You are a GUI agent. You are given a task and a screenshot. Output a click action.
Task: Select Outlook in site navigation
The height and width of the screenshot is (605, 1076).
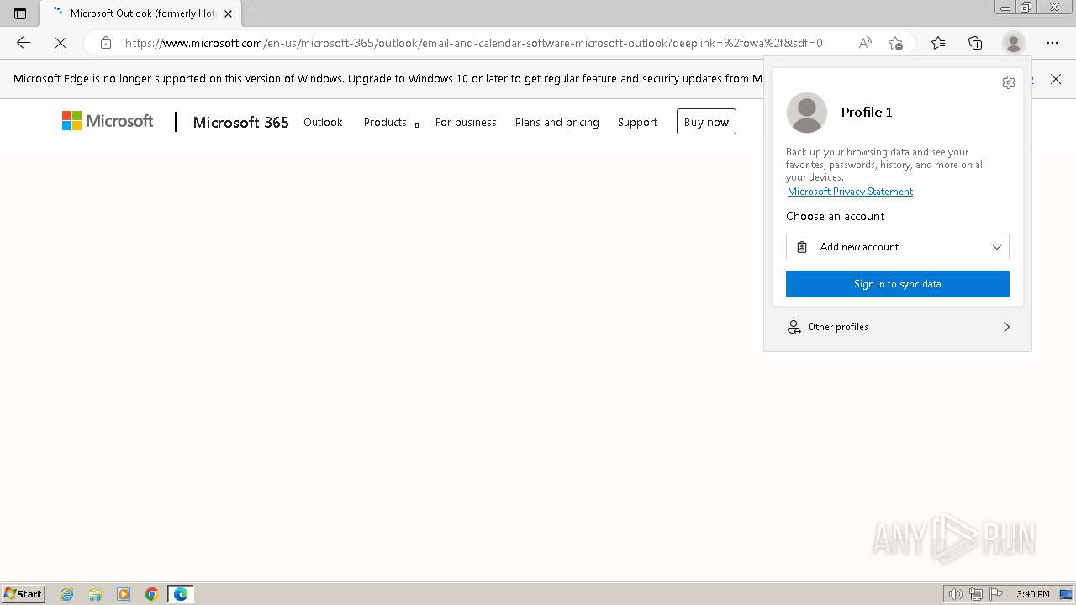pyautogui.click(x=323, y=123)
